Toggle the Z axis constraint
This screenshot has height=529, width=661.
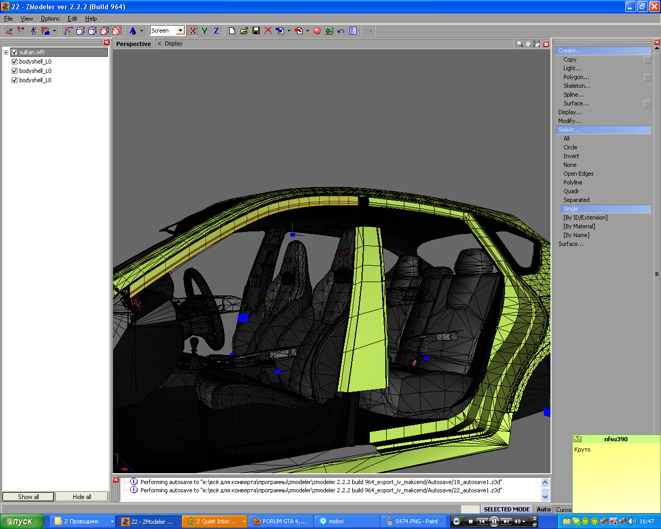click(x=216, y=31)
